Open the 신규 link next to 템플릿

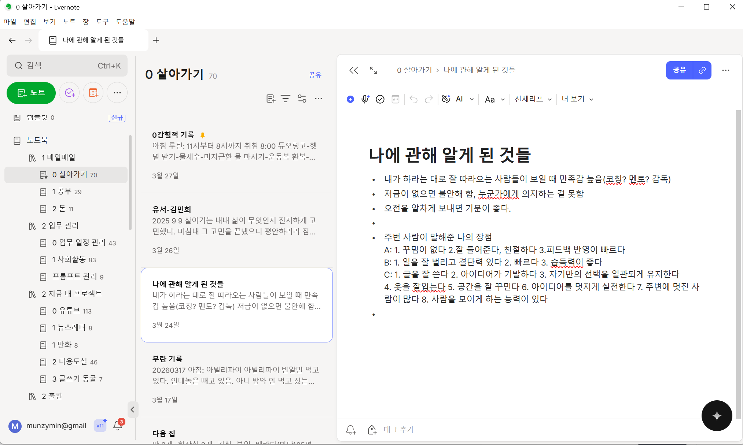117,118
